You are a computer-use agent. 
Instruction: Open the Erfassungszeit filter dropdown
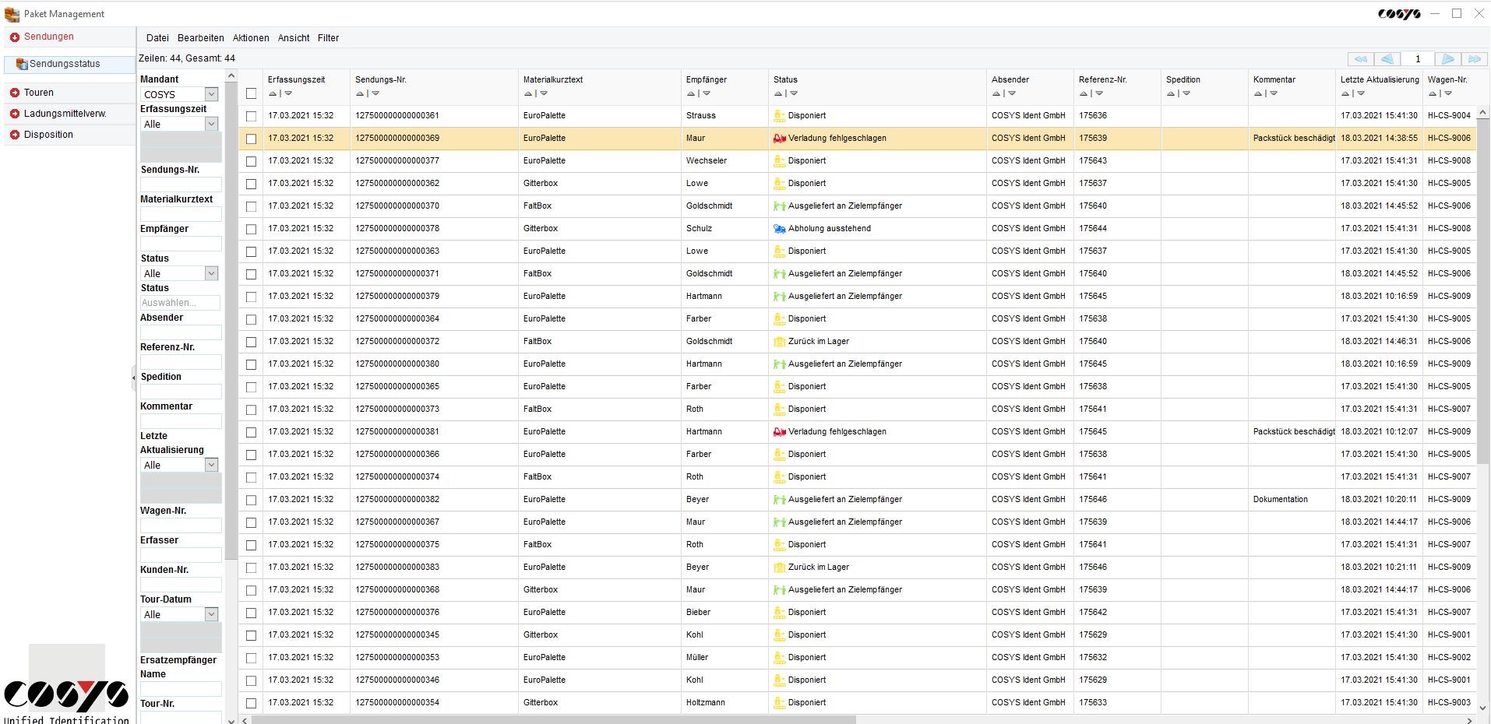(210, 124)
